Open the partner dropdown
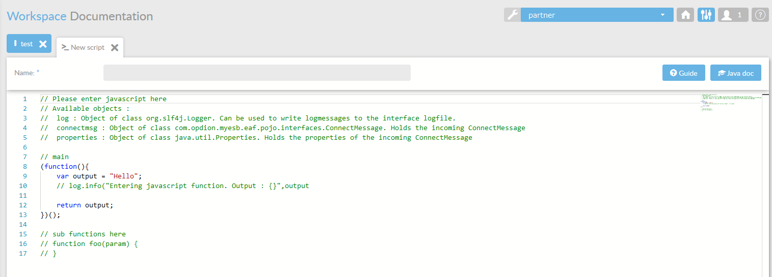The width and height of the screenshot is (772, 277). (x=597, y=15)
